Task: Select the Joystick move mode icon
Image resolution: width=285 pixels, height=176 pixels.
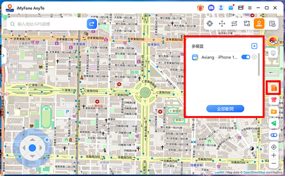Action: [x=222, y=23]
